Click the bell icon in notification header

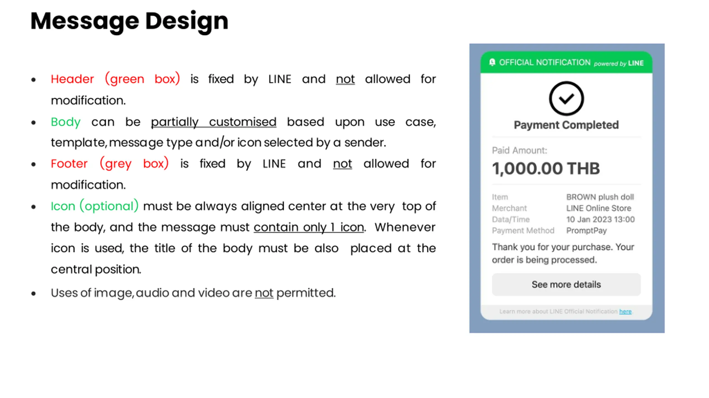(492, 62)
